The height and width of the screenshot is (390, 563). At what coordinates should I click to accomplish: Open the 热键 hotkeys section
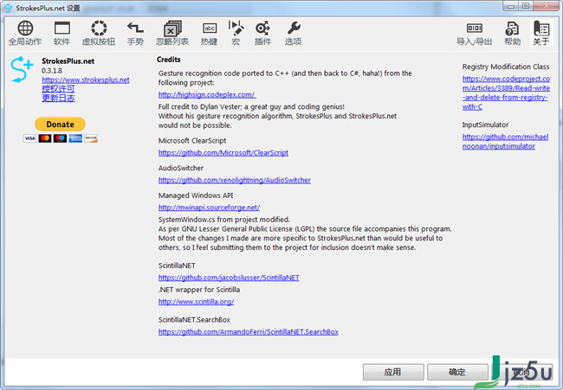[x=210, y=33]
